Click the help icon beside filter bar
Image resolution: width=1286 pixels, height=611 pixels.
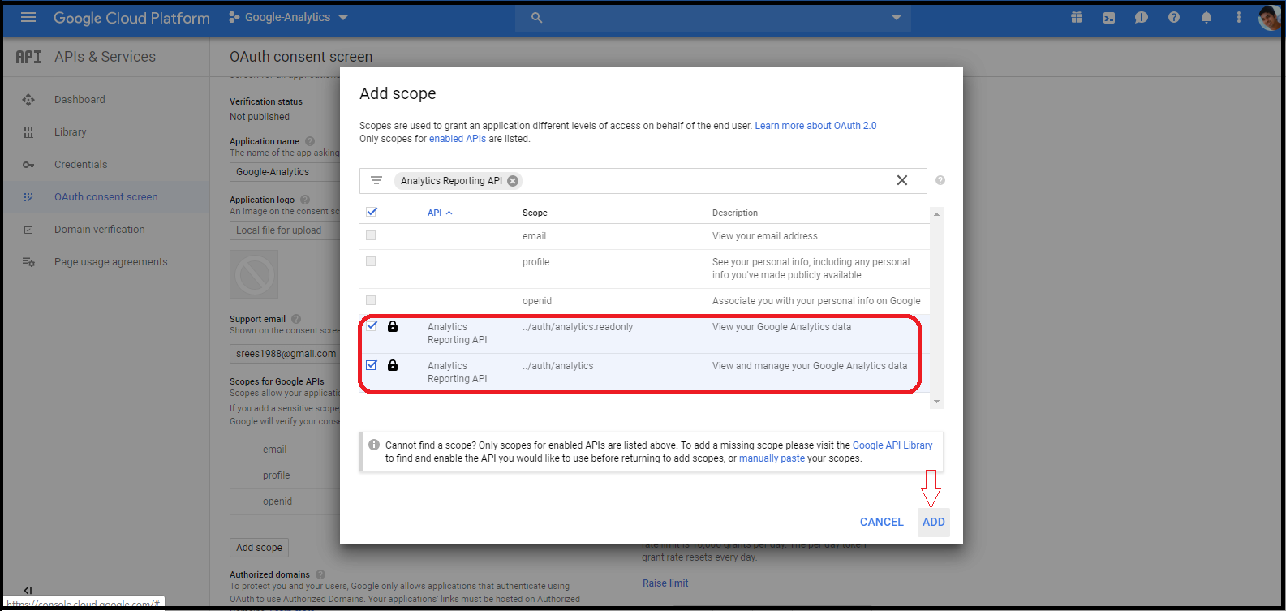pyautogui.click(x=940, y=180)
